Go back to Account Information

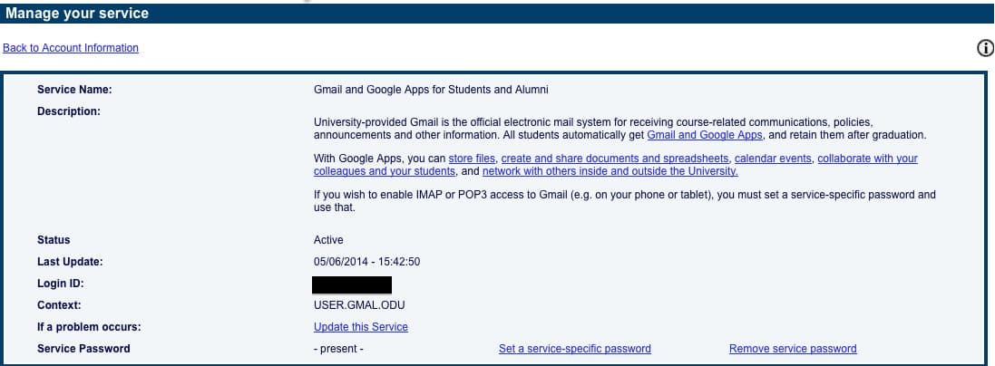click(x=71, y=48)
